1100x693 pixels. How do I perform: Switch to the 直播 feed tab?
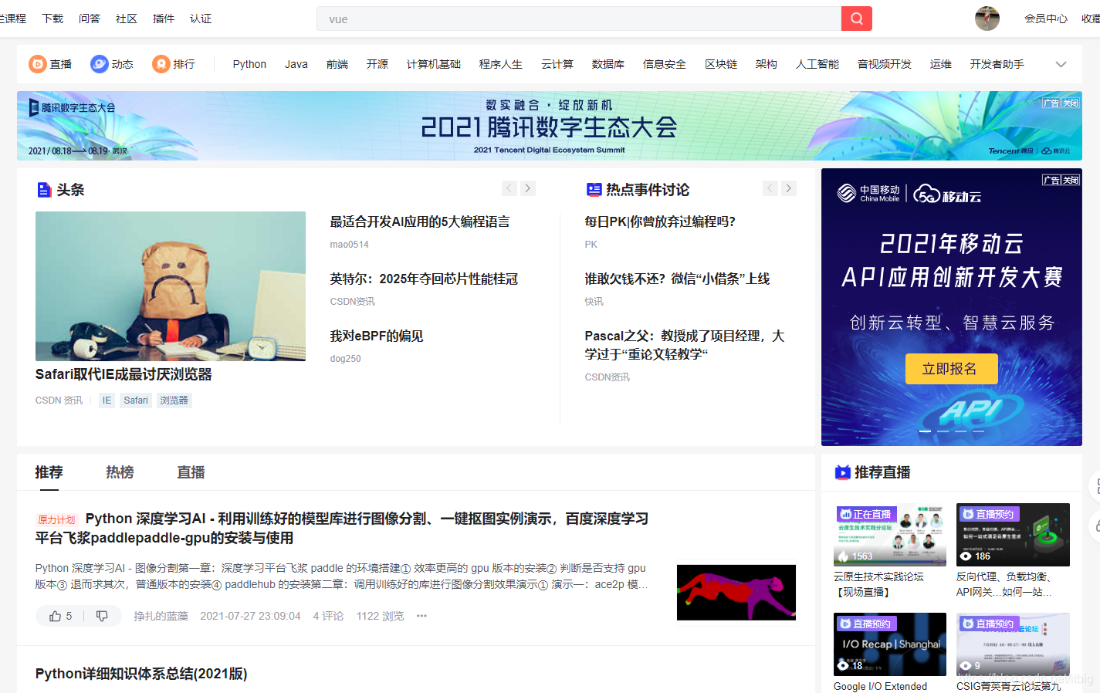tap(191, 472)
